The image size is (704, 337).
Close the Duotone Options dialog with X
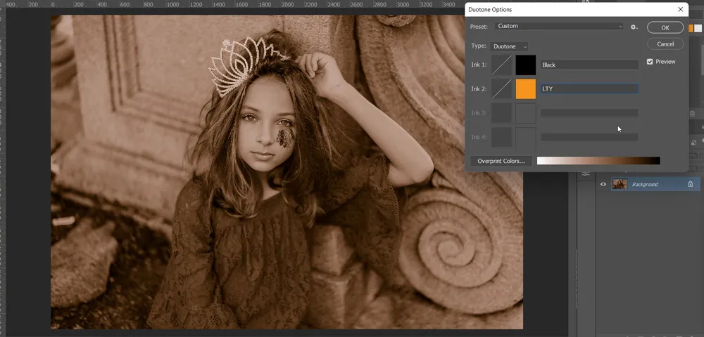681,9
